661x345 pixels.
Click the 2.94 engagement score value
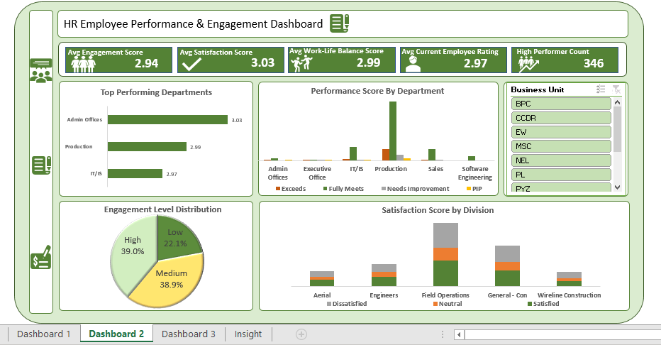coord(147,64)
